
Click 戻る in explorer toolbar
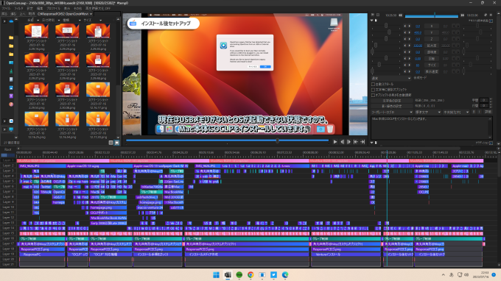pos(4,14)
